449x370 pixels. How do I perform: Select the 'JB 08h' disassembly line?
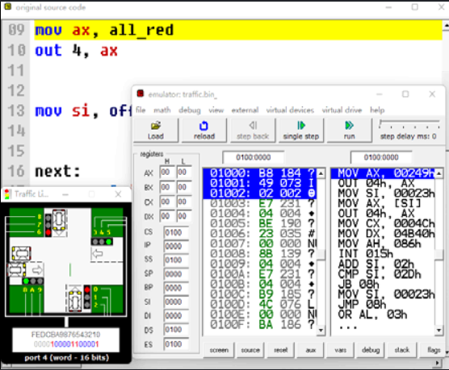click(x=383, y=284)
